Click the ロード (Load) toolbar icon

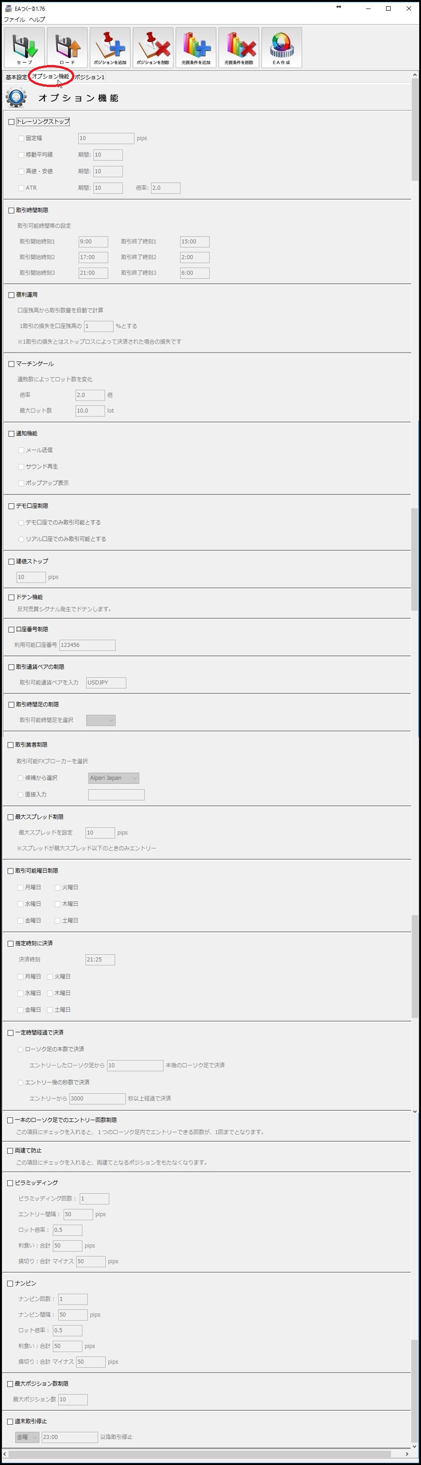tap(67, 48)
